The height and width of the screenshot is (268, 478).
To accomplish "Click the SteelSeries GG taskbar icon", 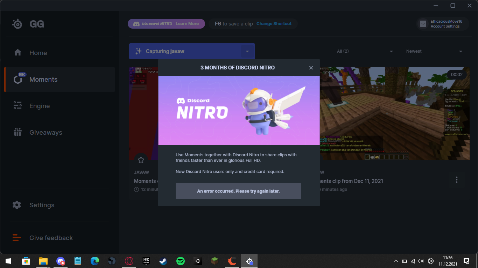I will pyautogui.click(x=249, y=261).
